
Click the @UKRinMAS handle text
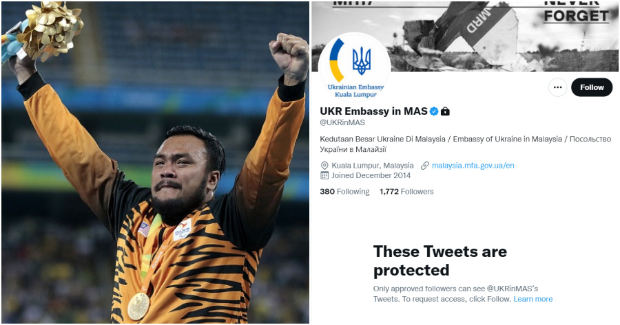click(342, 123)
